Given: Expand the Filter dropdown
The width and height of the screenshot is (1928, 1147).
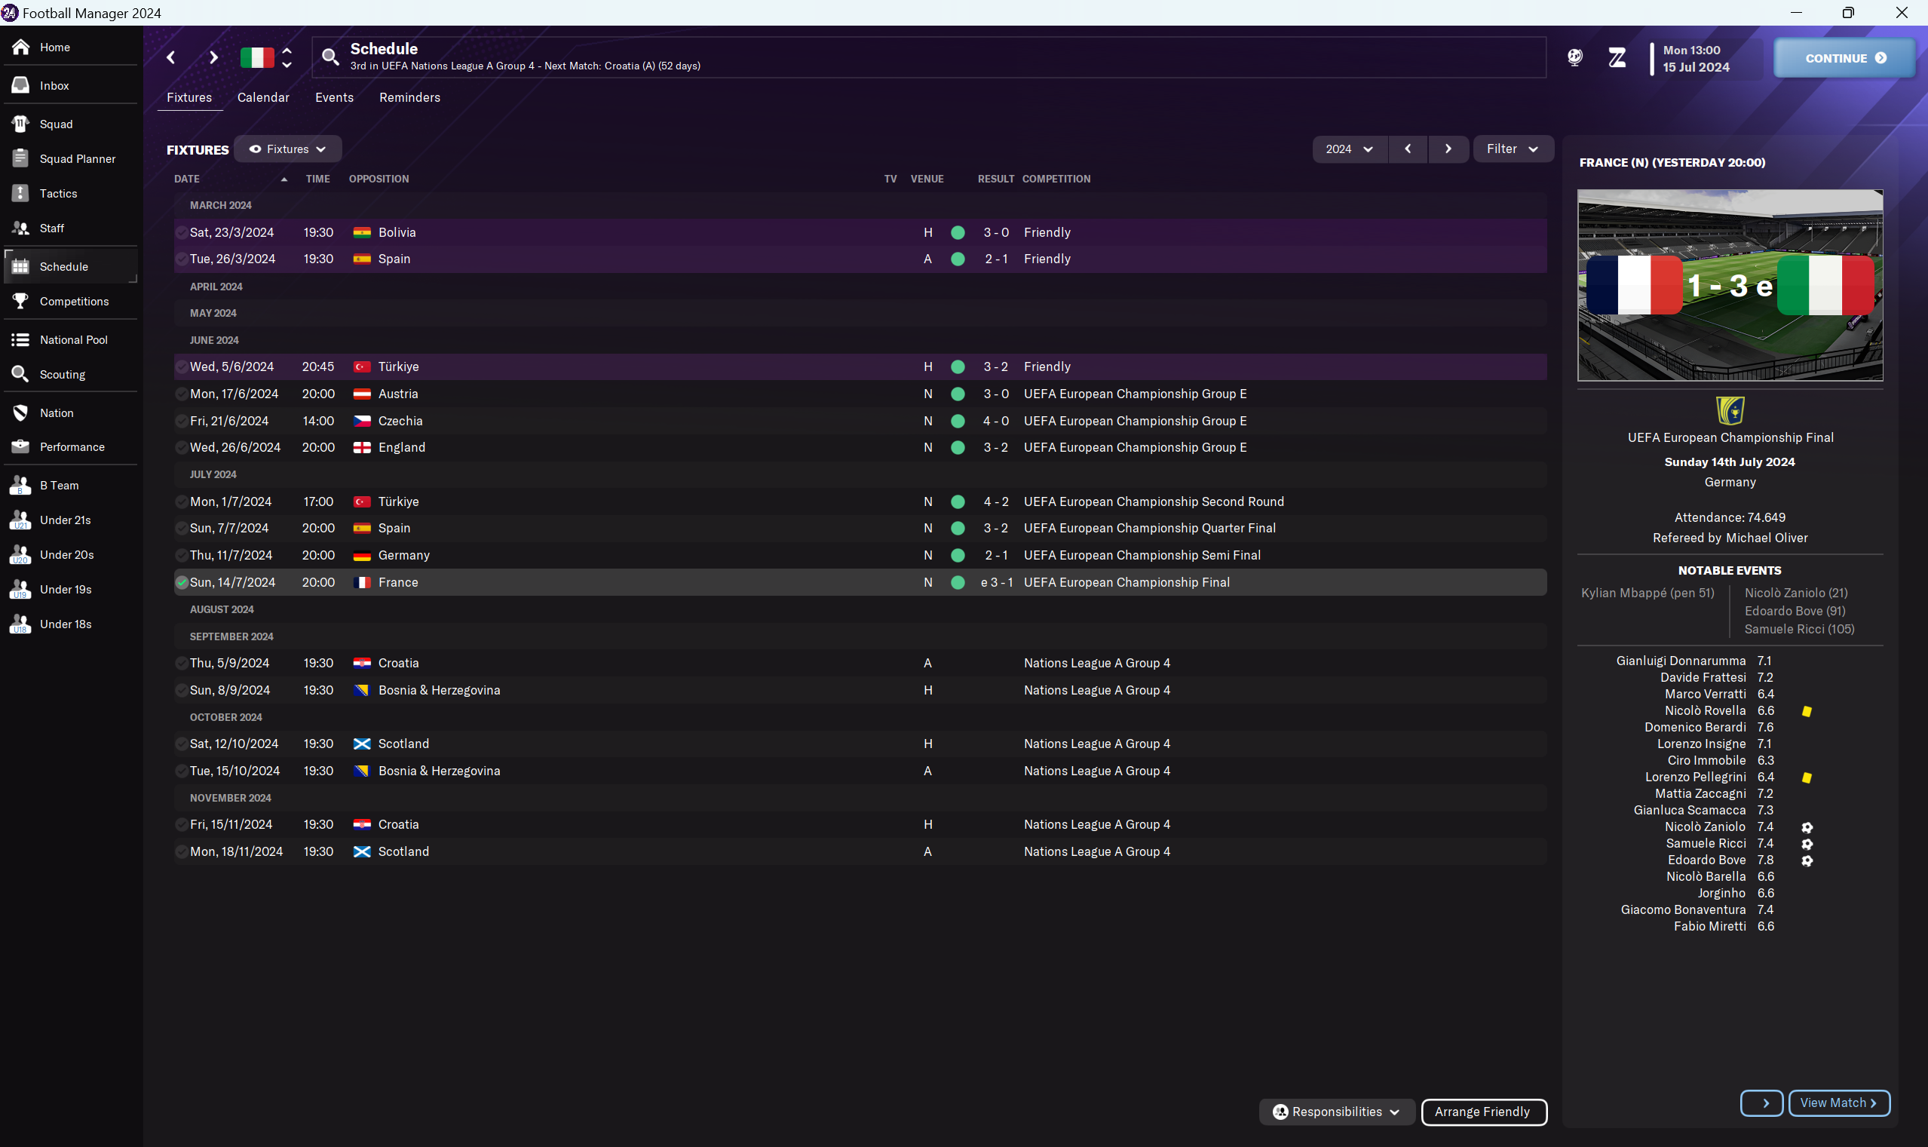Looking at the screenshot, I should [1513, 149].
